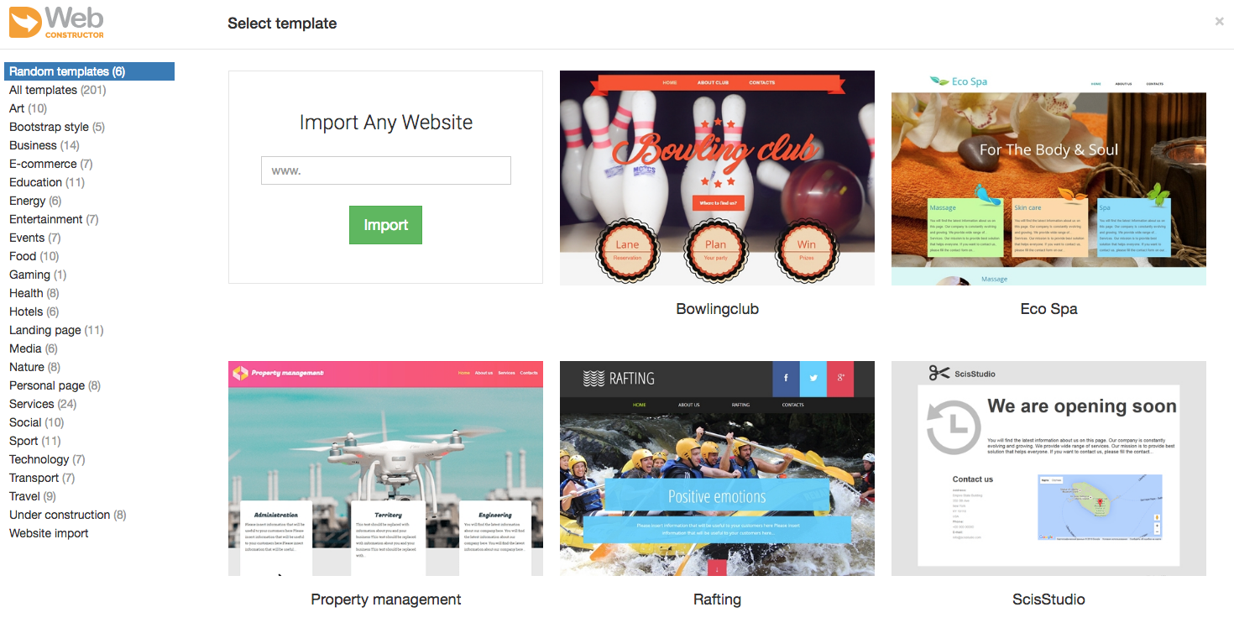Choose the Landing page category
Screen dimensions: 1234x623
coord(56,330)
